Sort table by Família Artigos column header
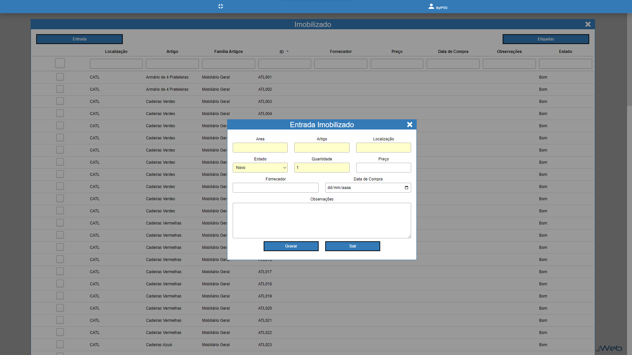The image size is (632, 355). [x=228, y=52]
